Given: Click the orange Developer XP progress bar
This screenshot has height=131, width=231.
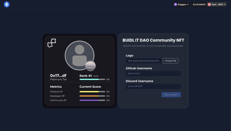Looking at the screenshot, I should [x=92, y=96].
